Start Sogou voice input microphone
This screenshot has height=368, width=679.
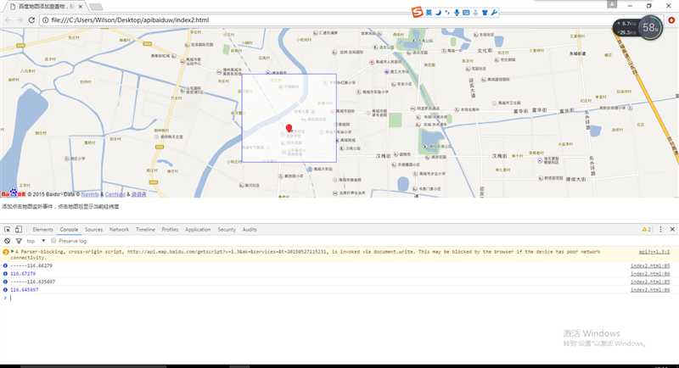tap(457, 13)
